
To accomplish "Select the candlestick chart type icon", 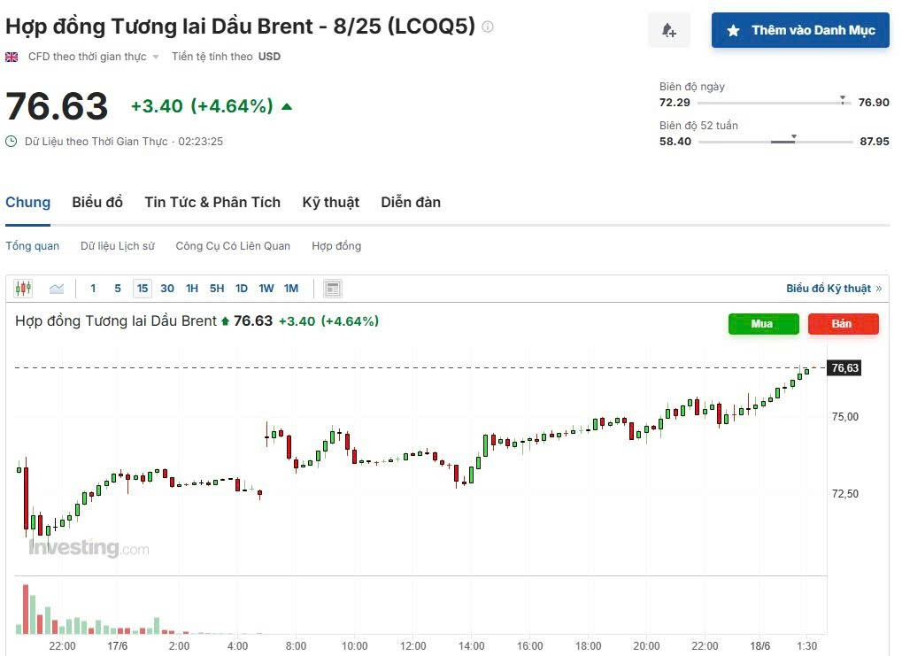I will tap(23, 288).
